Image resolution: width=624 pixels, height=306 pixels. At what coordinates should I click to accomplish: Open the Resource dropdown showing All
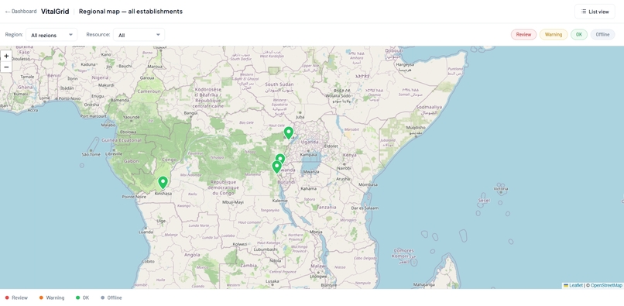click(139, 35)
